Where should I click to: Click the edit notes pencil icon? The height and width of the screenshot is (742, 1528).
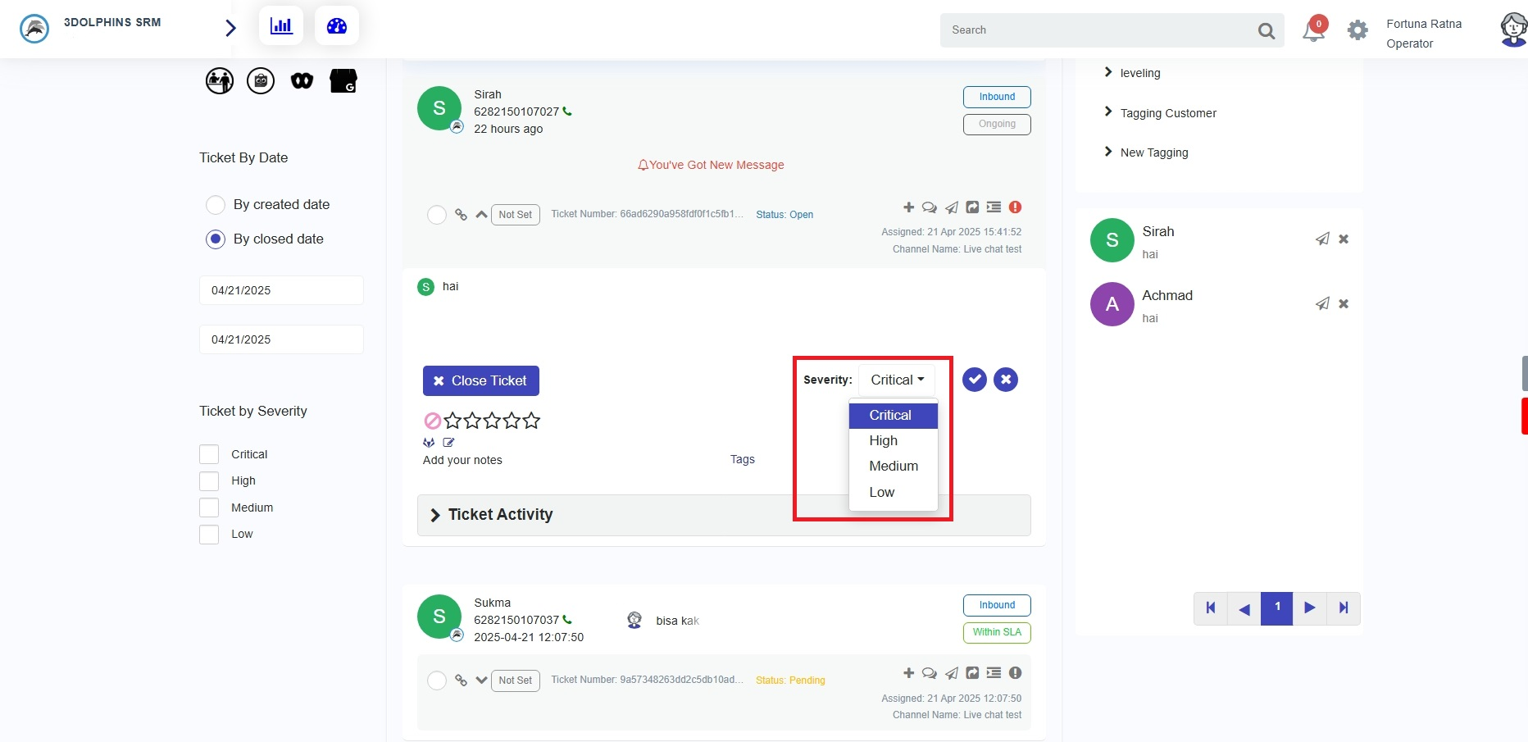point(448,443)
